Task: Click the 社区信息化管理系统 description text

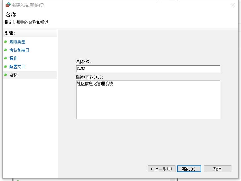Action: (x=95, y=84)
